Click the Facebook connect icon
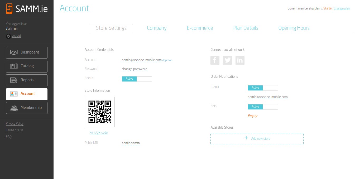Viewport: 360px width, 179px height. (x=215, y=60)
